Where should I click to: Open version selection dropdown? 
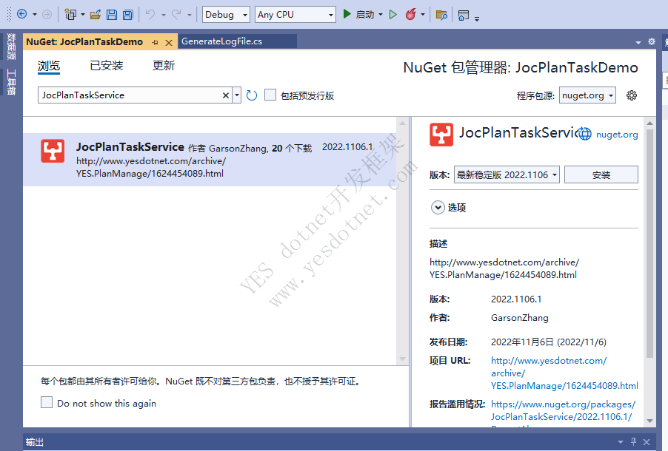pyautogui.click(x=507, y=174)
